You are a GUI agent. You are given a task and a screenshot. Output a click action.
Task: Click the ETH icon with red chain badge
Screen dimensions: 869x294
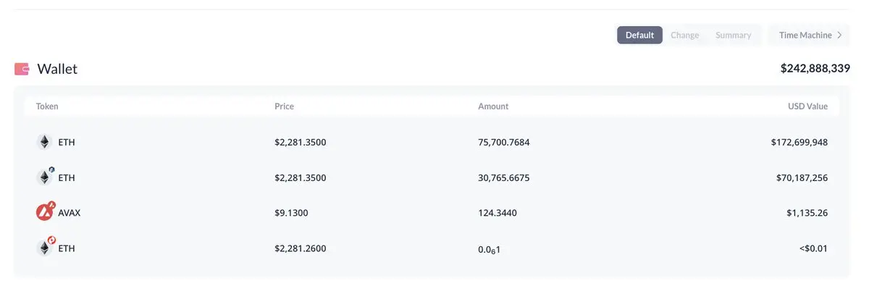pyautogui.click(x=45, y=248)
